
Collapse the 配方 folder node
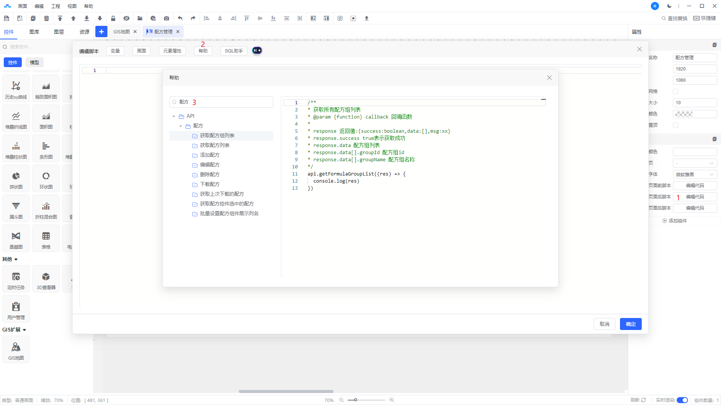coord(181,126)
